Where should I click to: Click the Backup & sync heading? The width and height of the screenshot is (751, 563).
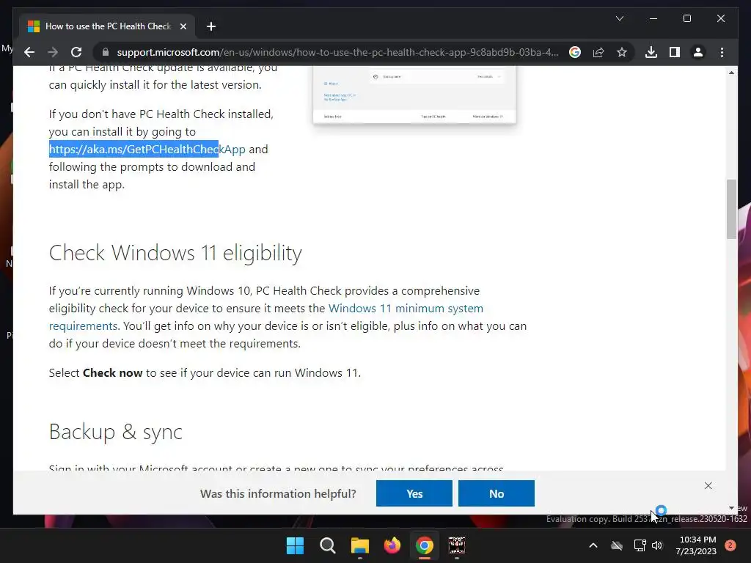pos(115,432)
